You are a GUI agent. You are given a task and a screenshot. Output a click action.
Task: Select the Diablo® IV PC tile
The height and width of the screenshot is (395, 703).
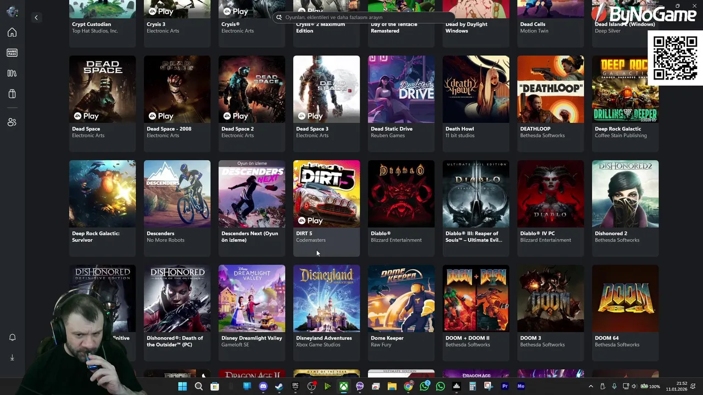click(x=550, y=208)
